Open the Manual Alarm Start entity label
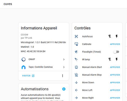 (92, 67)
